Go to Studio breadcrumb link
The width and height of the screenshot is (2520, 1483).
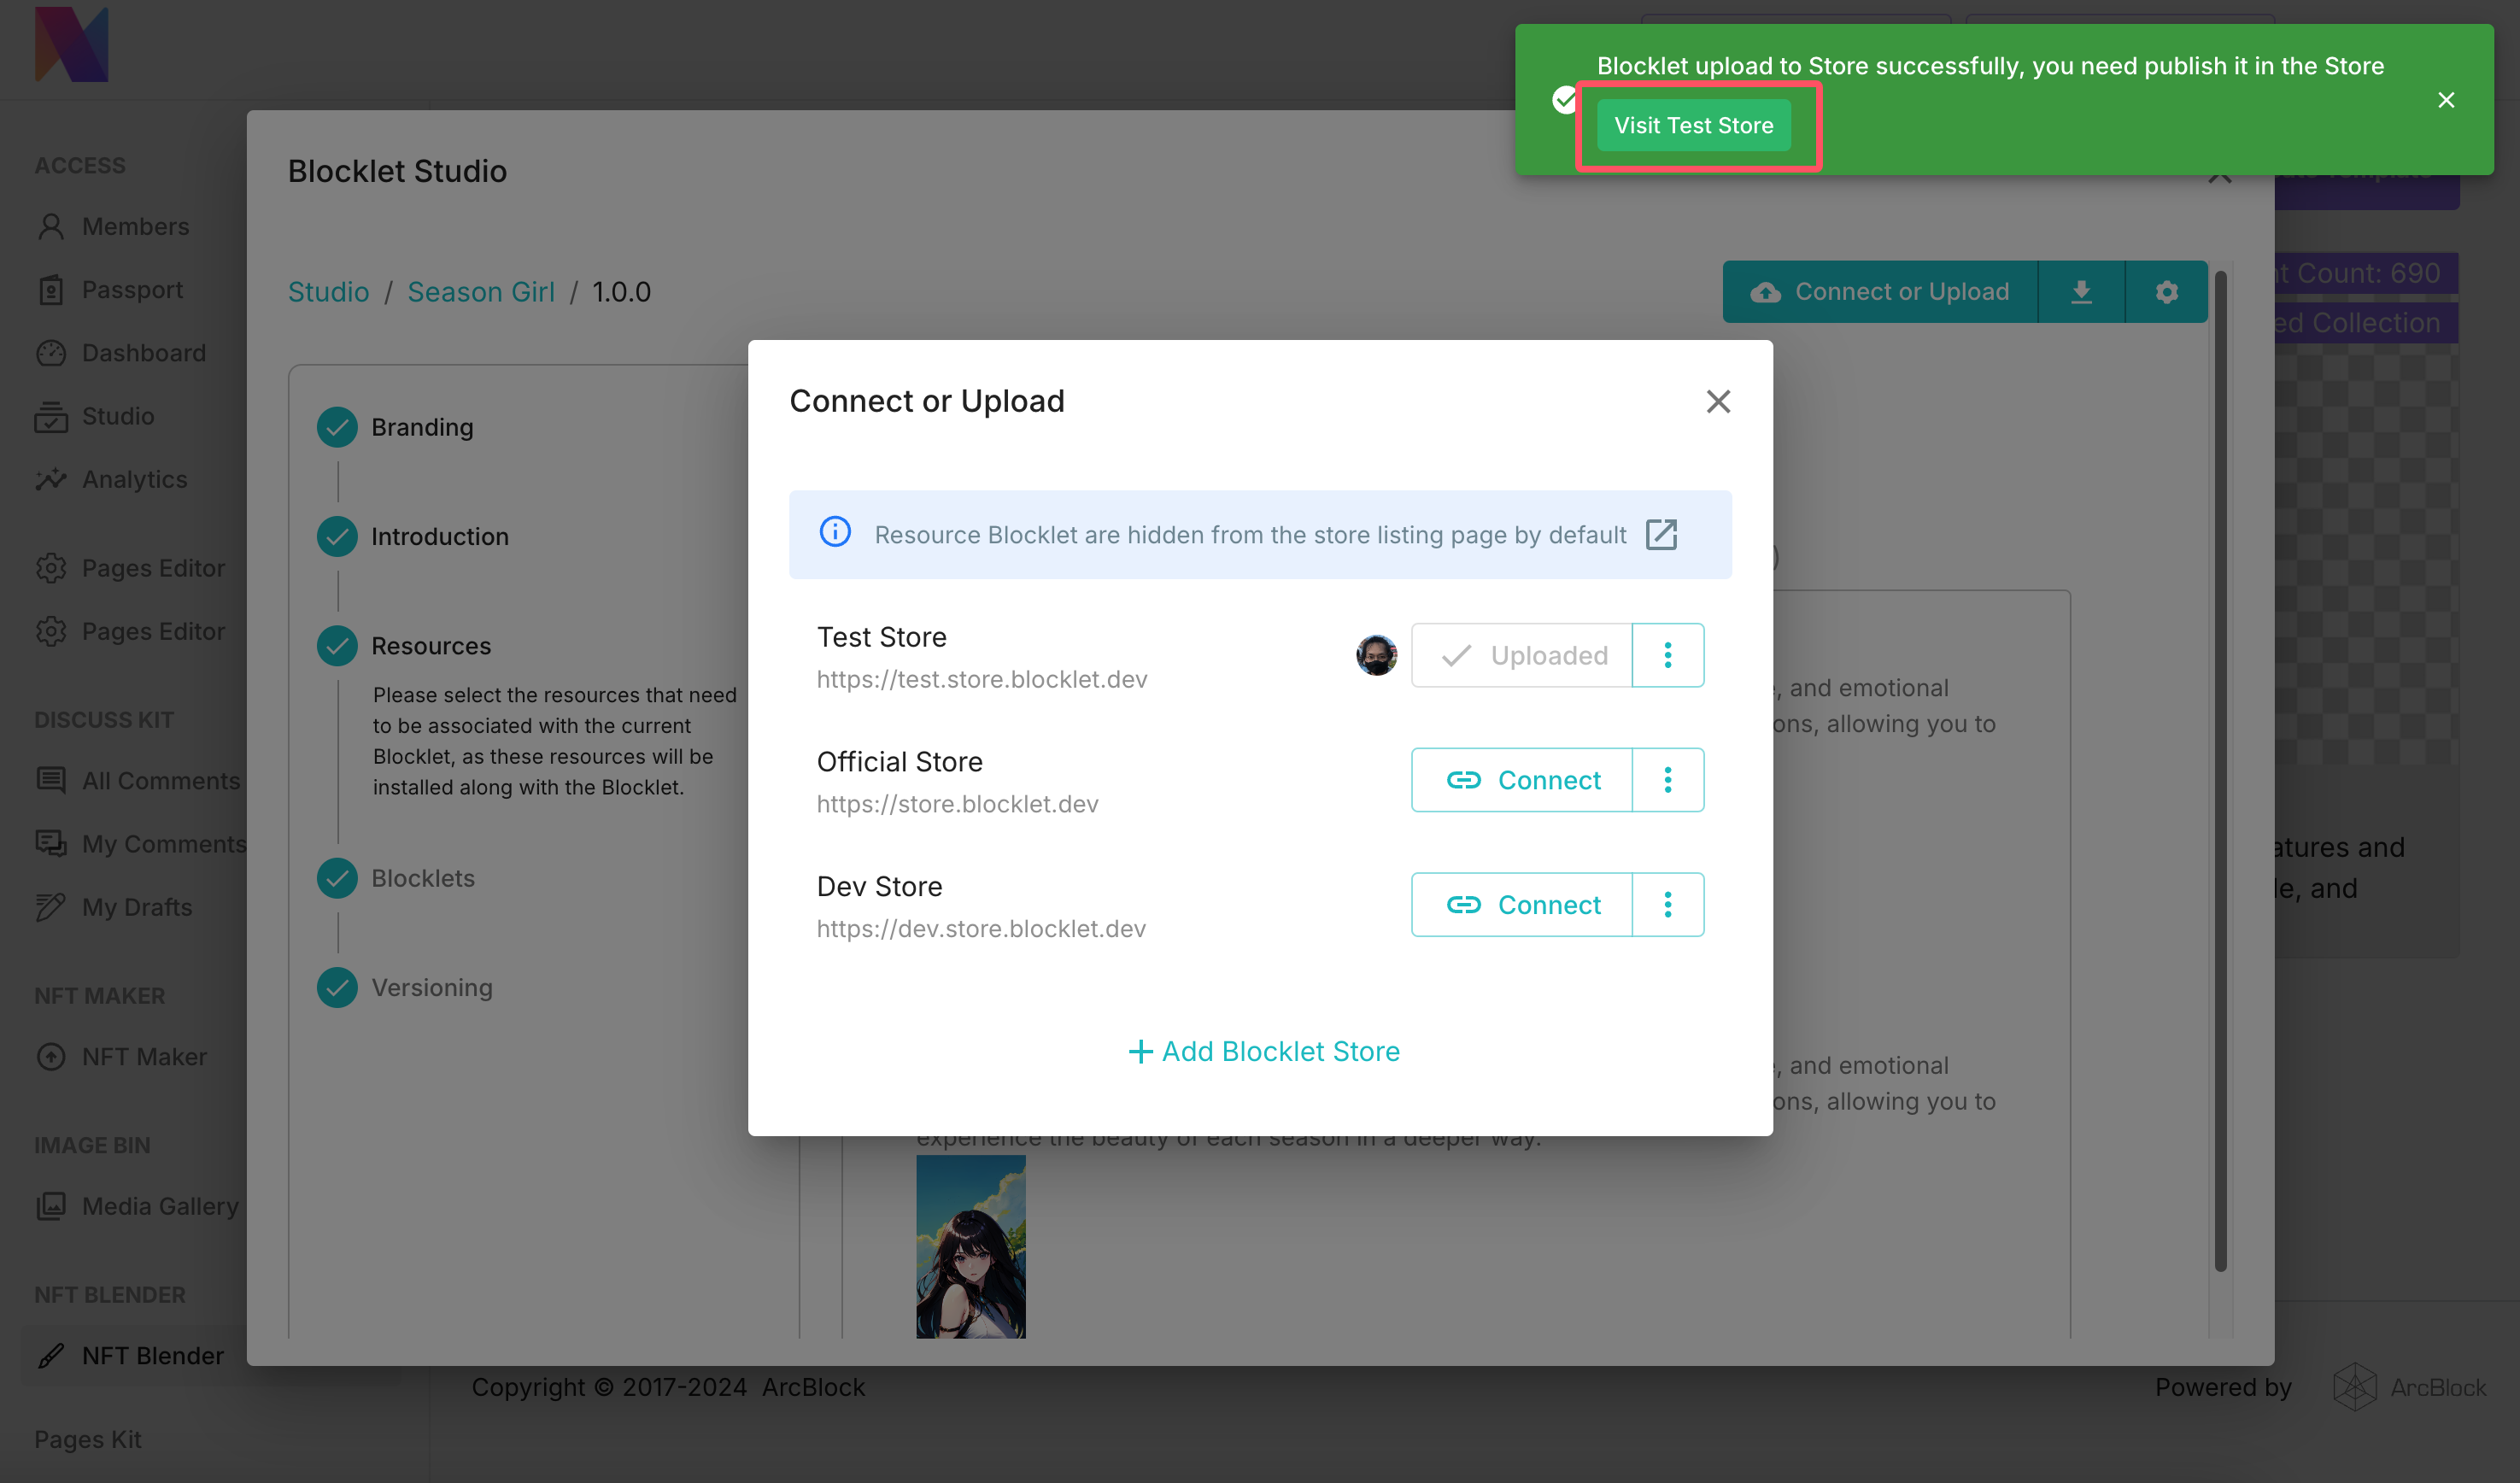[x=328, y=292]
